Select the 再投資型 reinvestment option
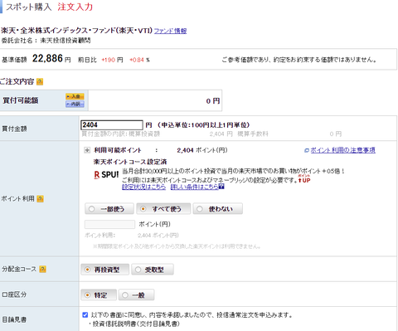The image size is (398, 331). point(104,270)
